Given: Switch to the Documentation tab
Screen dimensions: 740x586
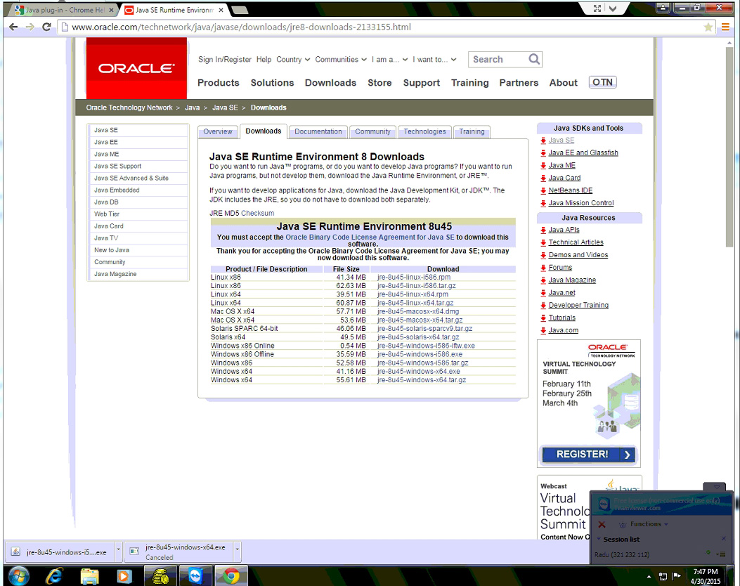Looking at the screenshot, I should point(318,131).
